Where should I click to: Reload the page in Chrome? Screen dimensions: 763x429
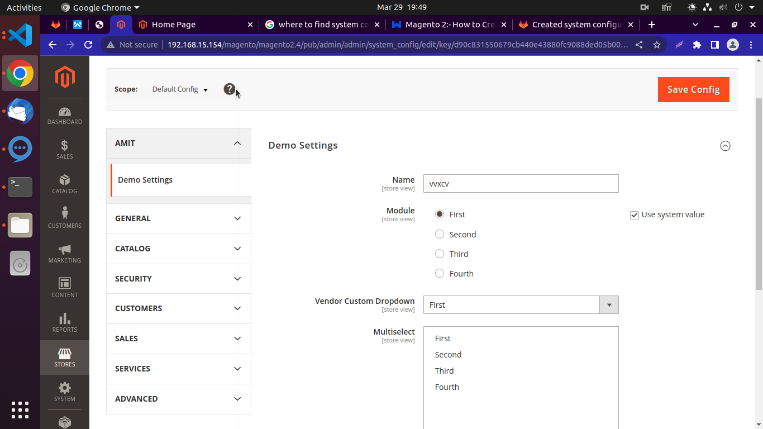pos(88,45)
